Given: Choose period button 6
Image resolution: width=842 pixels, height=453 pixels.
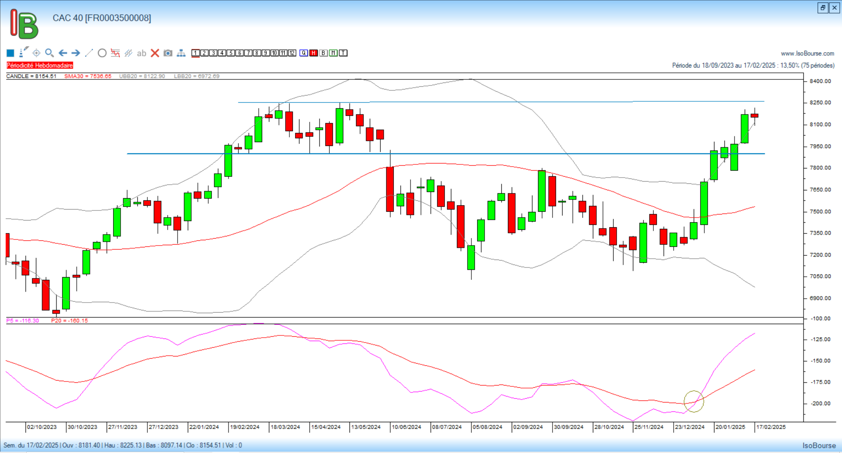Looking at the screenshot, I should [x=239, y=53].
